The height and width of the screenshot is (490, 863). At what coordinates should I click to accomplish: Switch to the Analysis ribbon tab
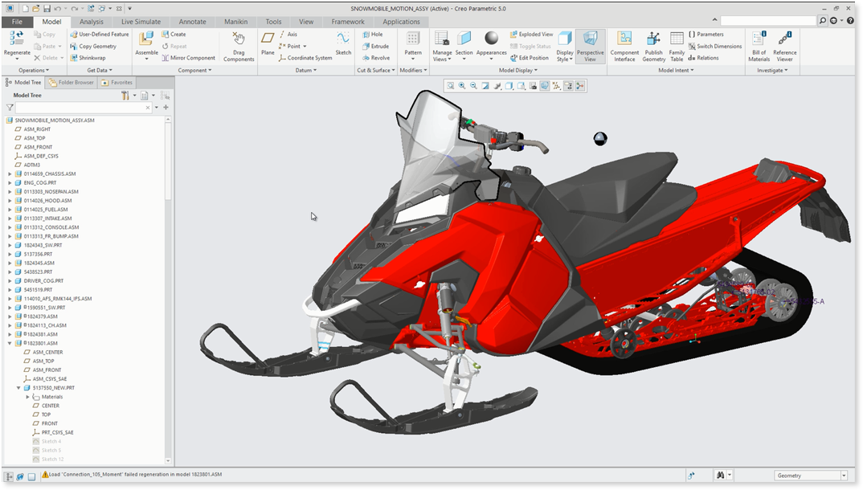[92, 22]
